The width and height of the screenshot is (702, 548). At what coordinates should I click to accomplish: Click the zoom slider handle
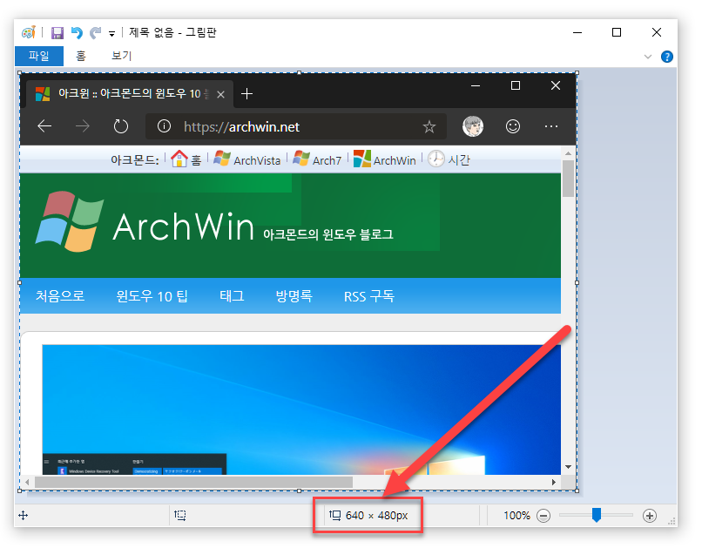point(597,515)
